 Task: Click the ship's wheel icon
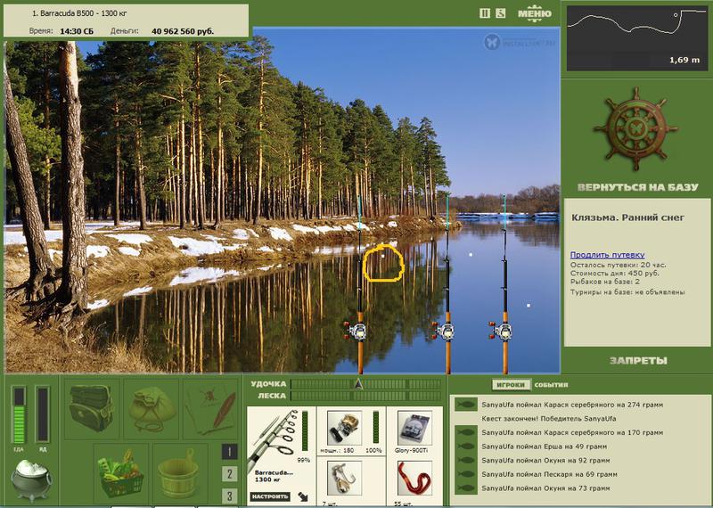pyautogui.click(x=635, y=128)
